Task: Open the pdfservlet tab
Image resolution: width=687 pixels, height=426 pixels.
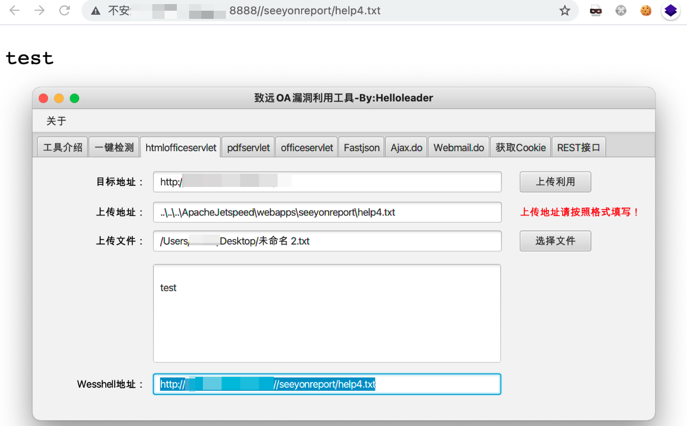Action: pos(248,148)
